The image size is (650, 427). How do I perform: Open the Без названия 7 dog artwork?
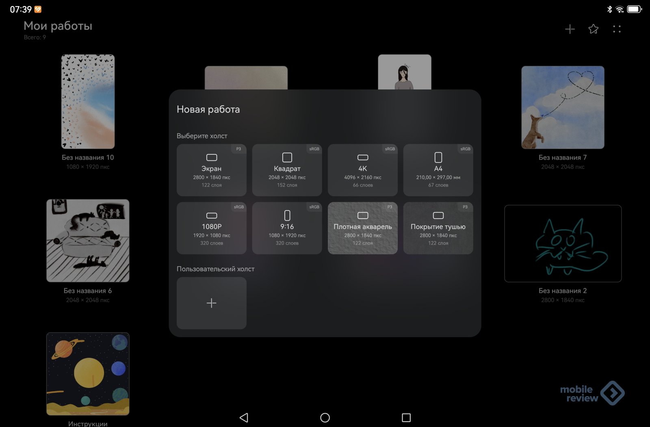(563, 107)
